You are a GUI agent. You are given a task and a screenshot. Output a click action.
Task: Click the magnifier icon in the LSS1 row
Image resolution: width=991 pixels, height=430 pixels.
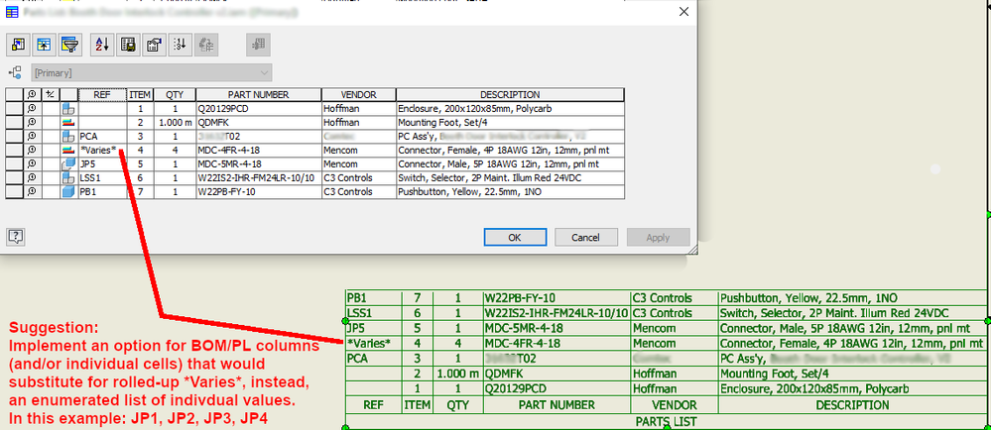[32, 178]
